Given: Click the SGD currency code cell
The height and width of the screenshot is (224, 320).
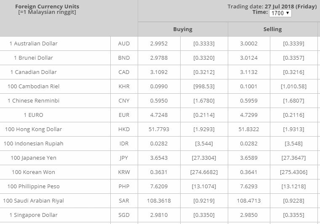Looking at the screenshot, I should (124, 215).
